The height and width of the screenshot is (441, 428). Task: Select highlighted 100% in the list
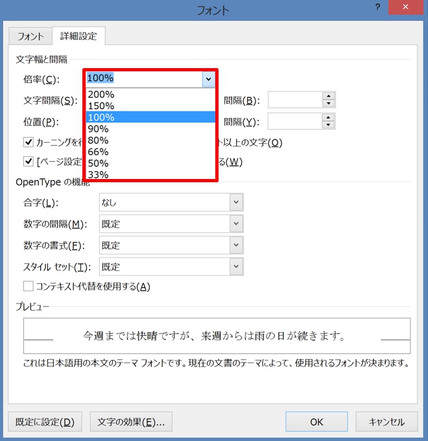click(x=150, y=117)
